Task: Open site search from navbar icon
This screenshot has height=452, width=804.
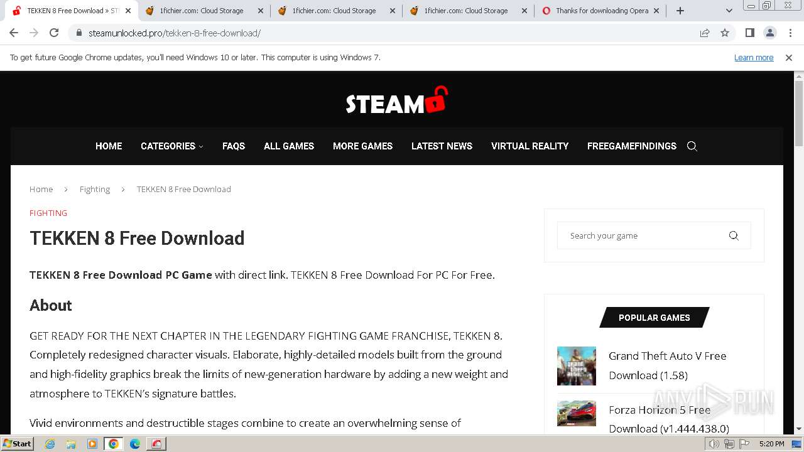Action: pos(692,146)
